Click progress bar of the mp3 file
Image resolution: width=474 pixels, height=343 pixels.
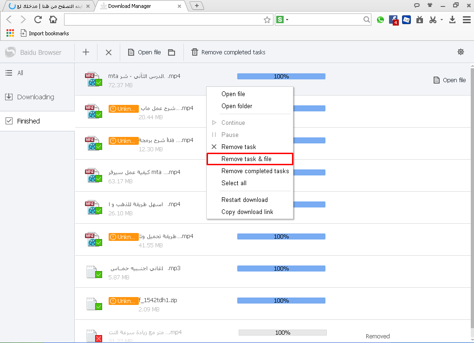click(281, 269)
